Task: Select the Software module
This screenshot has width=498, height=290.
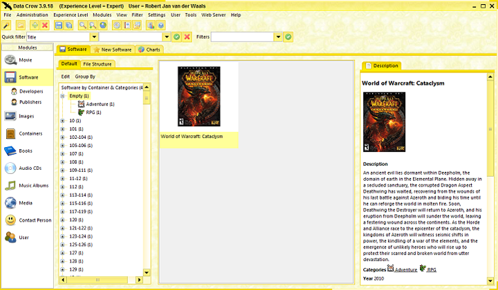Action: pyautogui.click(x=27, y=77)
